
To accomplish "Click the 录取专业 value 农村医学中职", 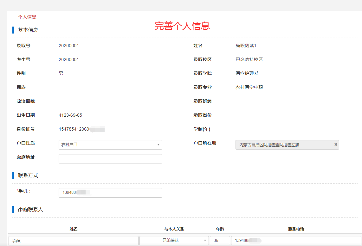I will 249,87.
